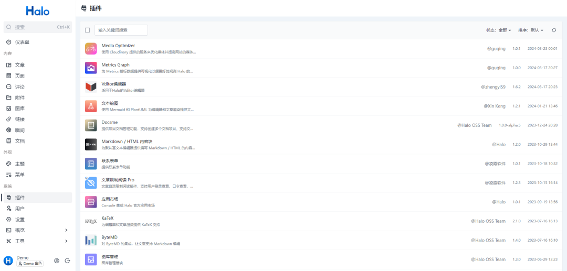Open the Metrics Graph plugin title
Viewport: 567px width, 271px height.
115,65
